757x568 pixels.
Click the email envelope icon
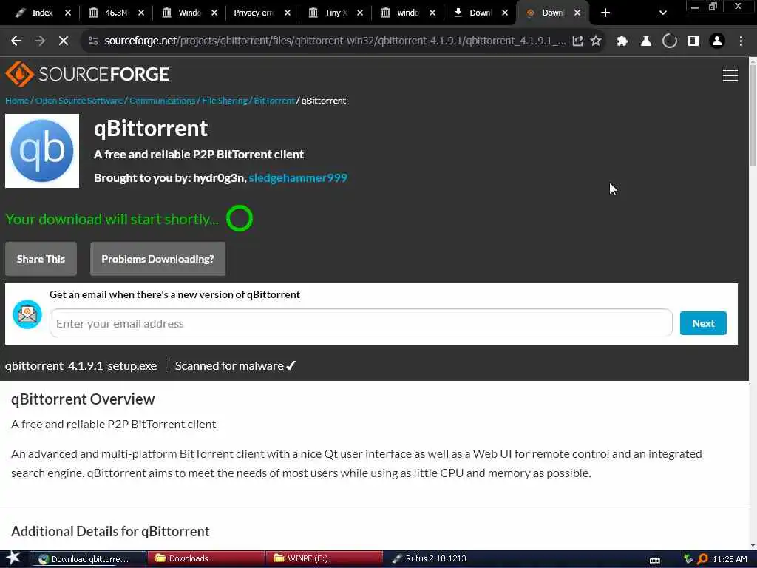(27, 314)
